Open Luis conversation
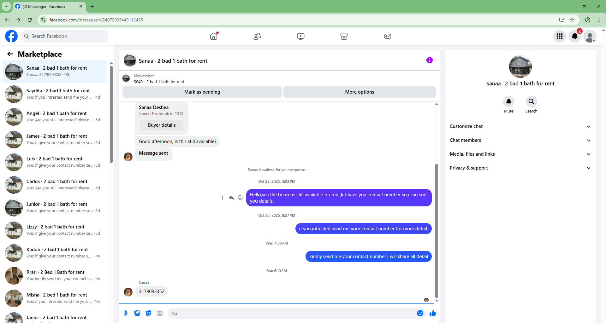Screen dimensions: 606x323 [54, 162]
